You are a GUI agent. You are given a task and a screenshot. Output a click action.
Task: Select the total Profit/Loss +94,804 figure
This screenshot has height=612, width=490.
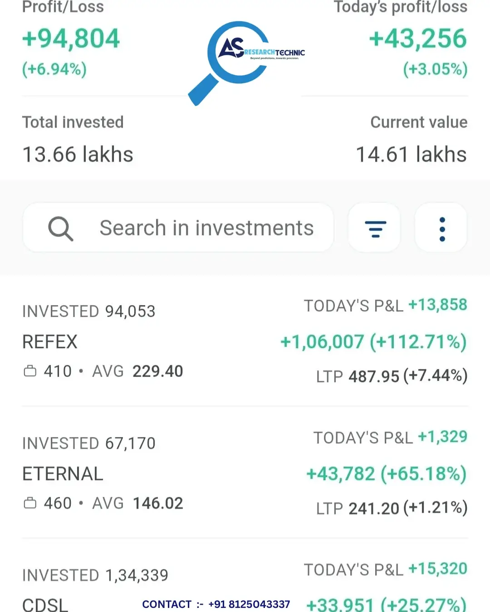[x=71, y=39]
